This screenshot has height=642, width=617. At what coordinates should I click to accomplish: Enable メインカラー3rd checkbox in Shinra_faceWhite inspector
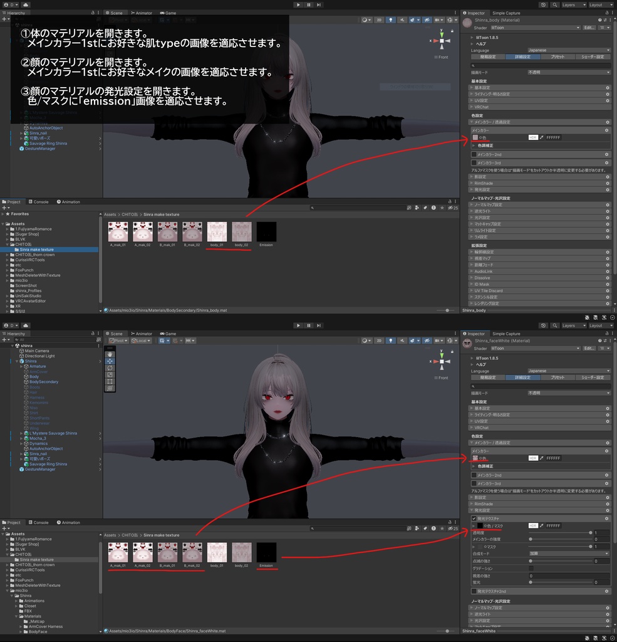[x=474, y=483]
